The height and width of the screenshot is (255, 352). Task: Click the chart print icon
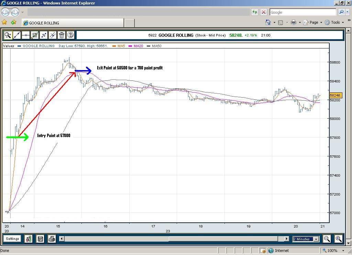pyautogui.click(x=52, y=239)
